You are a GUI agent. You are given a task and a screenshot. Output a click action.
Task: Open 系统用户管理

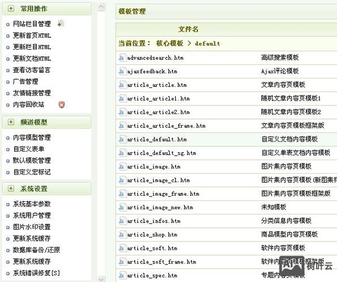[32, 215]
